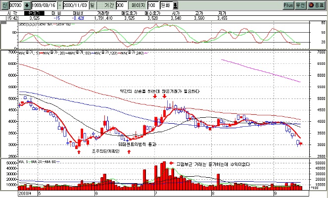Edit the start date 1999/08/16 field
The width and height of the screenshot is (328, 198).
44,5
